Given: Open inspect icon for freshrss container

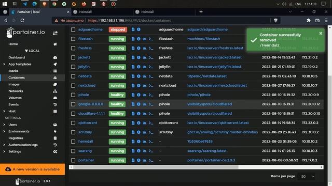Looking at the screenshot, I should (139, 48).
